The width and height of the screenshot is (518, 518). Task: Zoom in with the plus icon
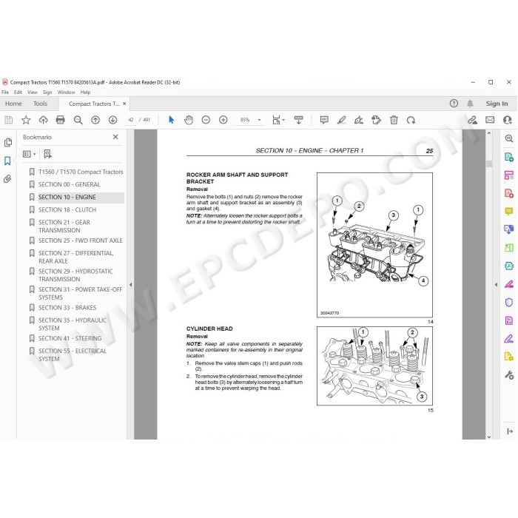click(x=223, y=120)
